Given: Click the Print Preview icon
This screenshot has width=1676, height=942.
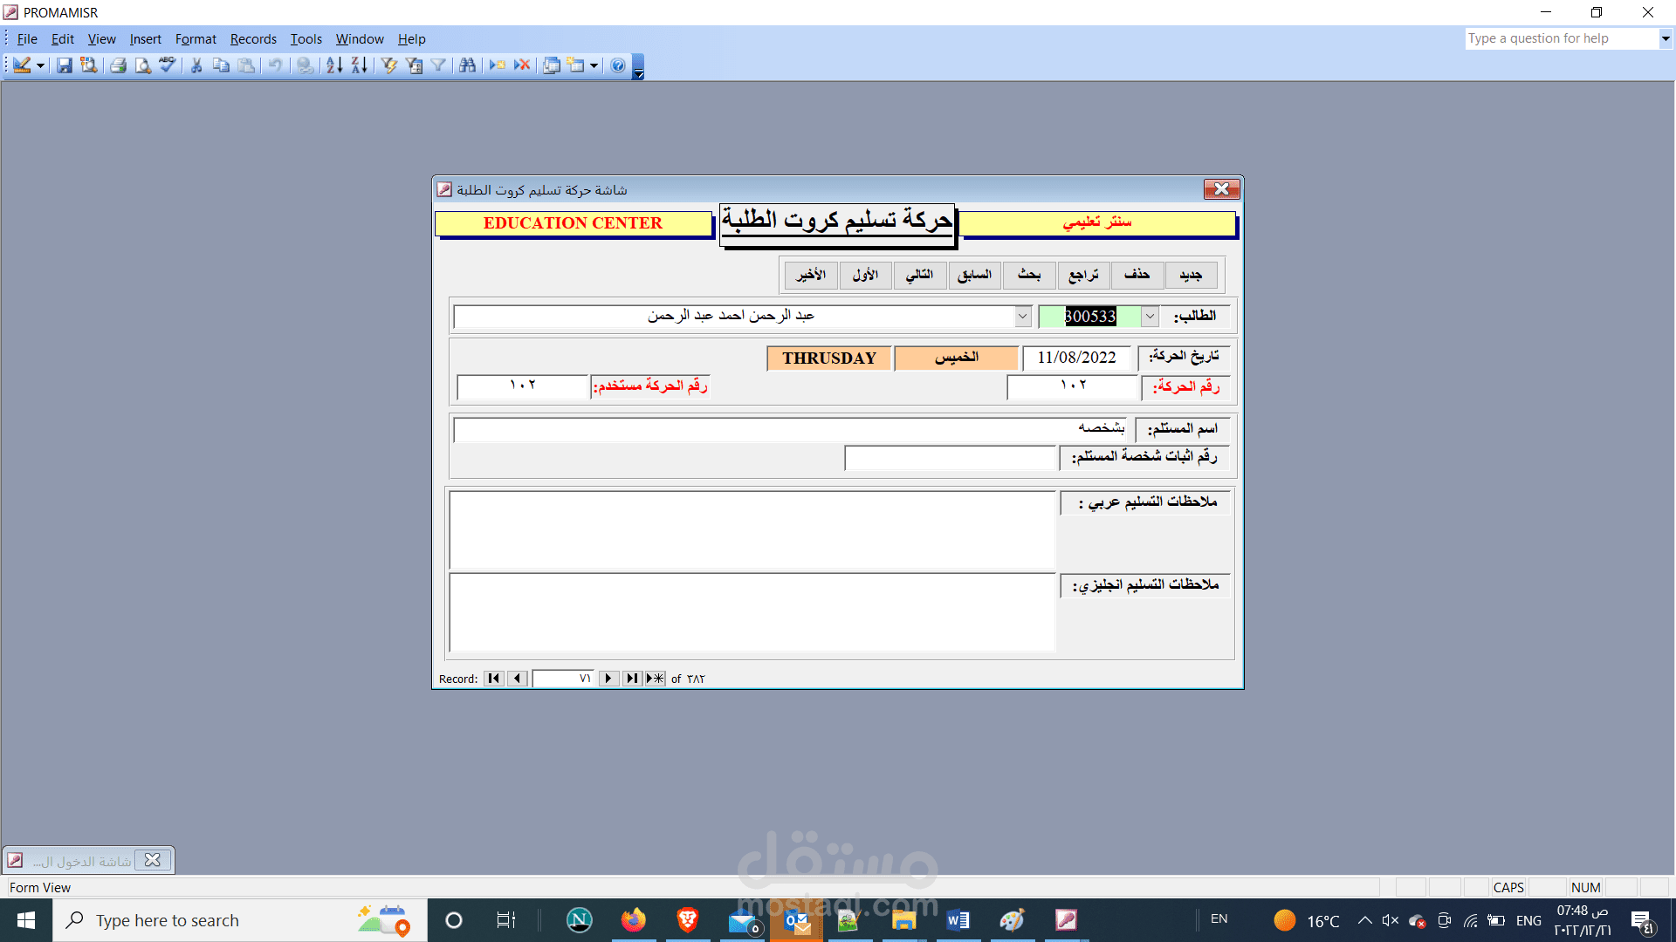Looking at the screenshot, I should pos(143,65).
